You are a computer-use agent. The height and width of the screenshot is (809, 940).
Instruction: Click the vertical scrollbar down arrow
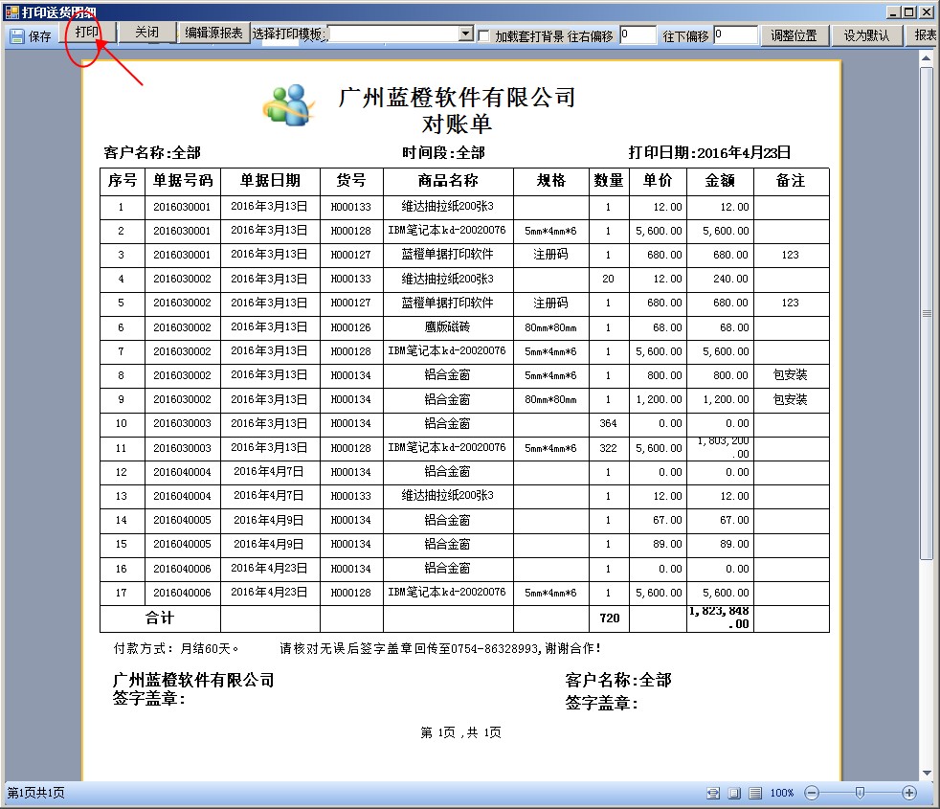coord(927,773)
